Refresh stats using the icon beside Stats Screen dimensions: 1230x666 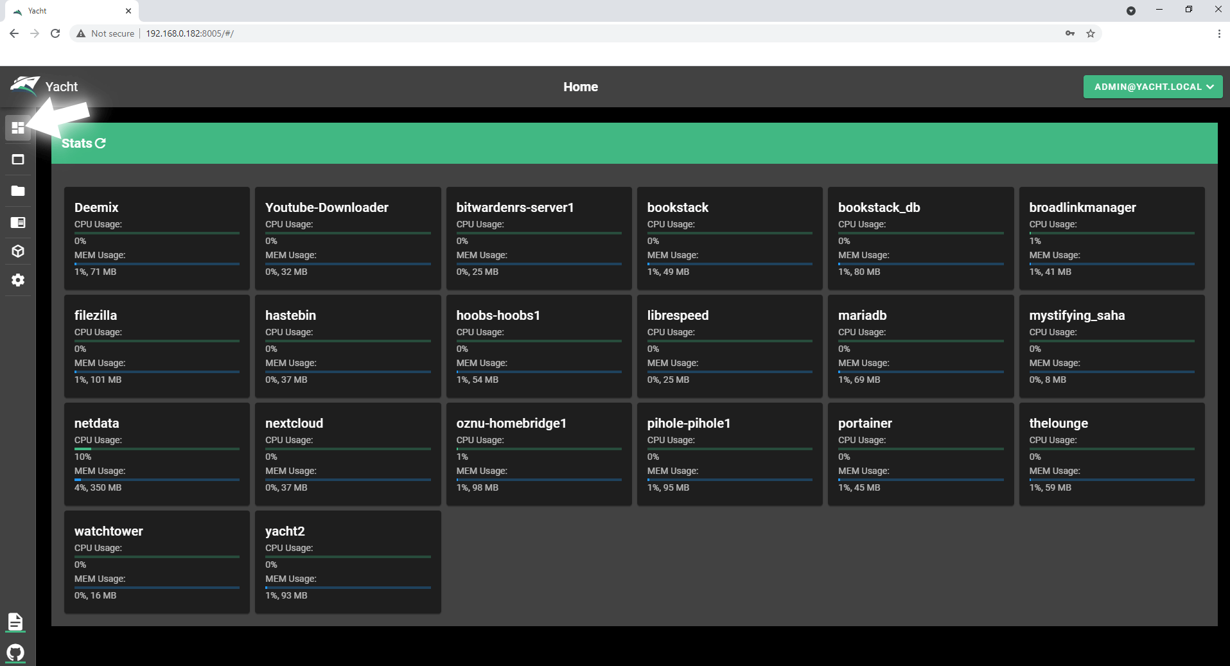(101, 143)
